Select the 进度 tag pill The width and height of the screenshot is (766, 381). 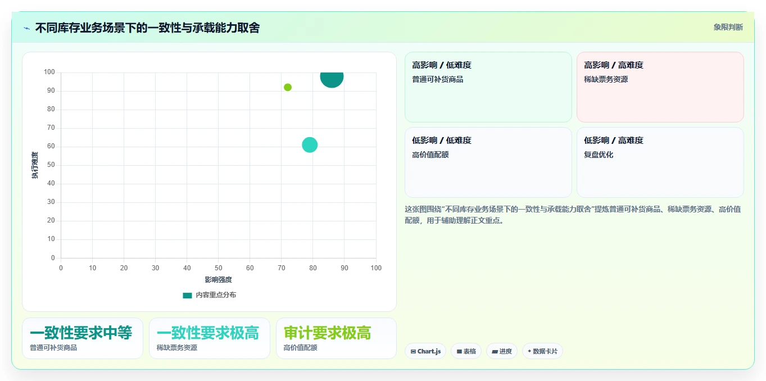click(x=502, y=351)
